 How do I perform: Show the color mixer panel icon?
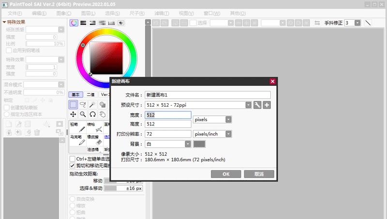pyautogui.click(x=102, y=23)
